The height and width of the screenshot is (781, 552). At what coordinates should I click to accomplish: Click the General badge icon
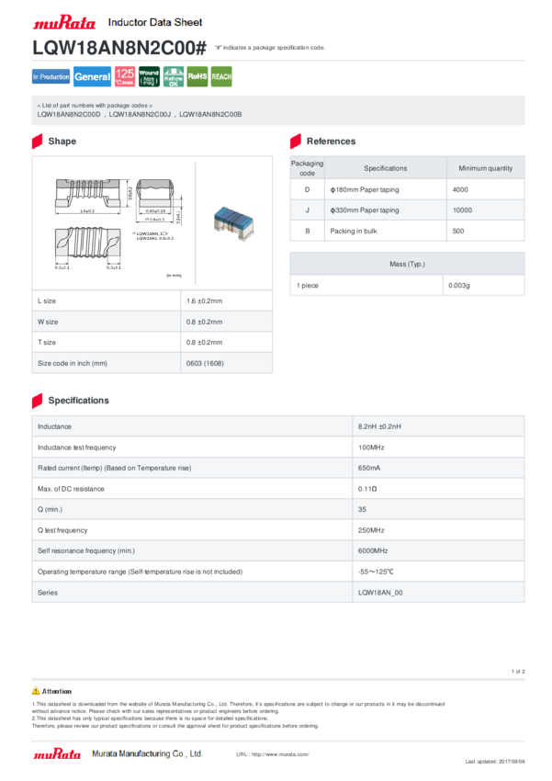(92, 76)
